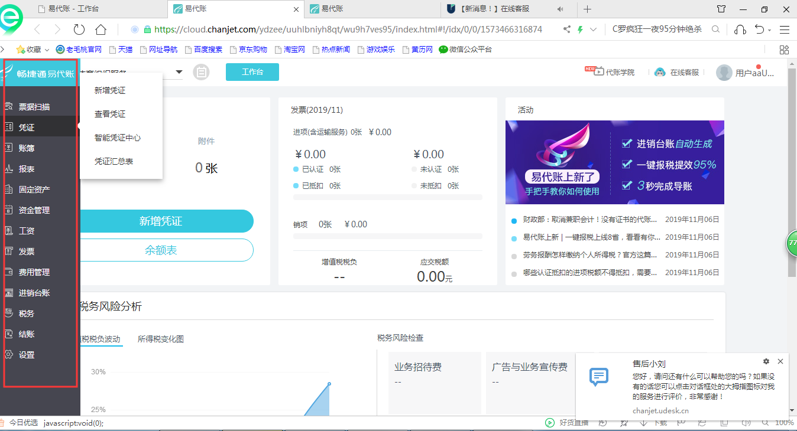Expand the company selector dropdown arrow
This screenshot has width=797, height=431.
[179, 73]
